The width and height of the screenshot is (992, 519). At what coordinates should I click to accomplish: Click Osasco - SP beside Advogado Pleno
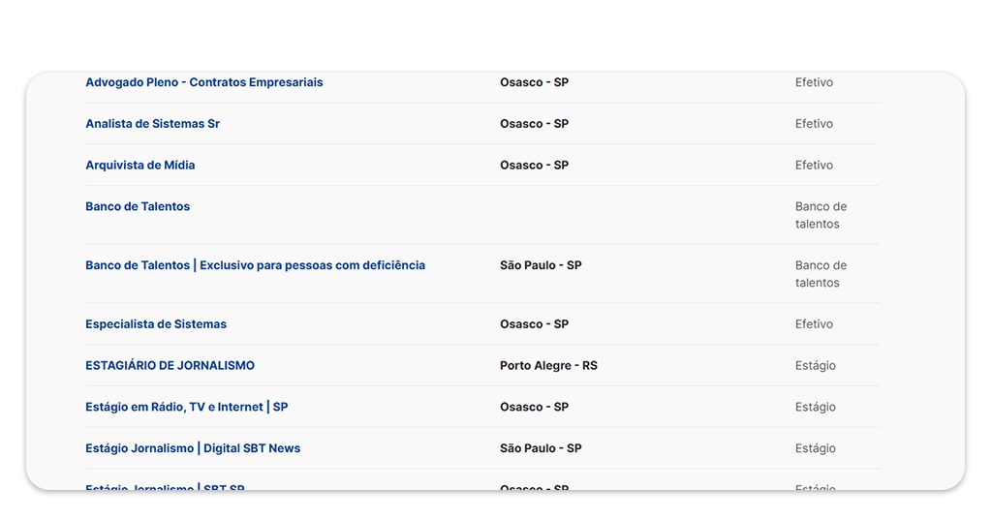534,82
